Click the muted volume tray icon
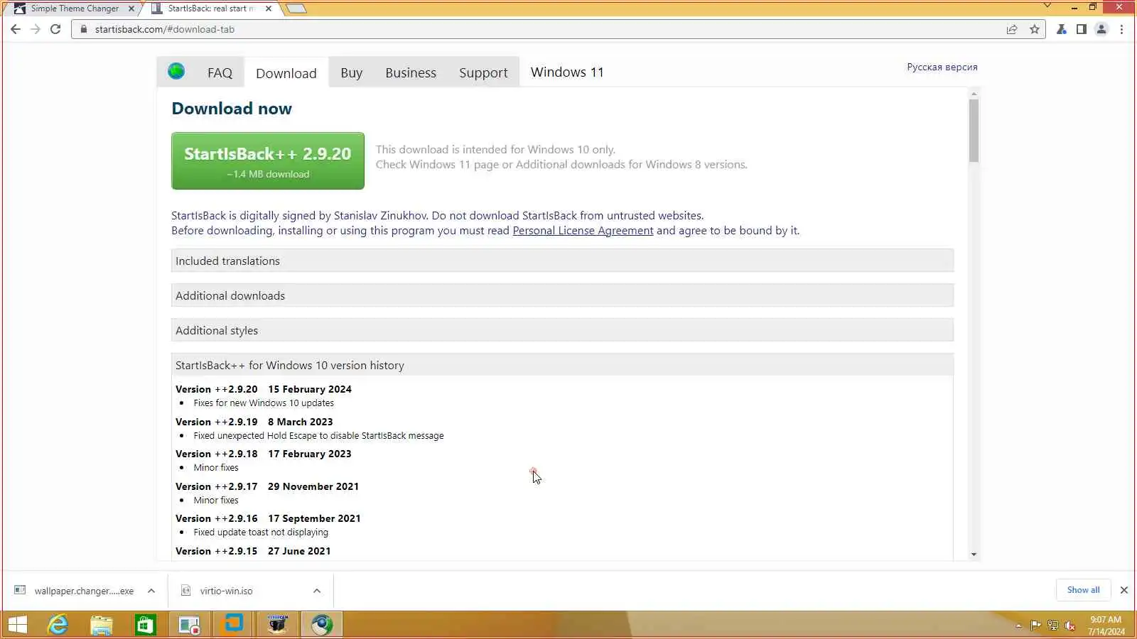Viewport: 1137px width, 639px height. pos(1070,626)
